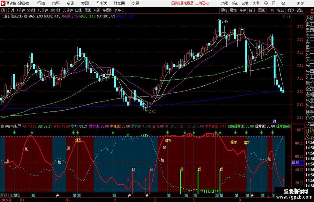The height and width of the screenshot is (202, 314).
Task: Open the 资讯 menu
Action: [x=70, y=3]
